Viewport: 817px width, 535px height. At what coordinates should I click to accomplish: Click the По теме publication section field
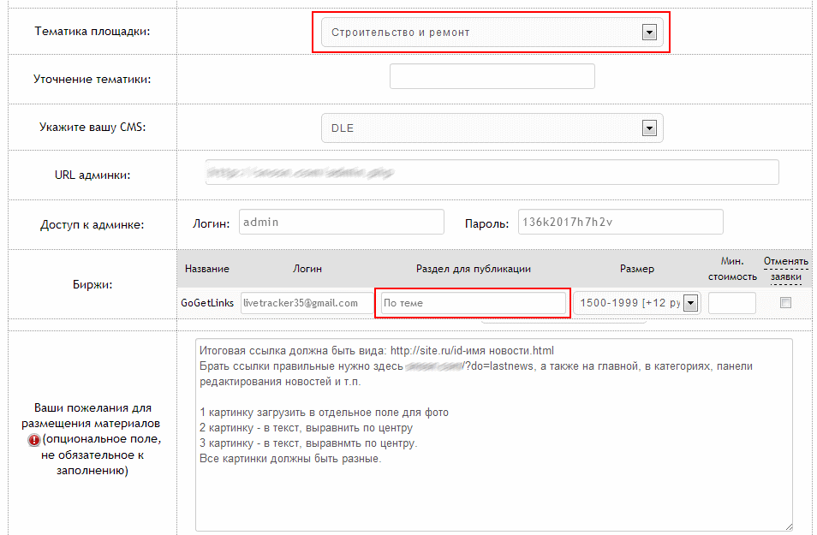[473, 303]
